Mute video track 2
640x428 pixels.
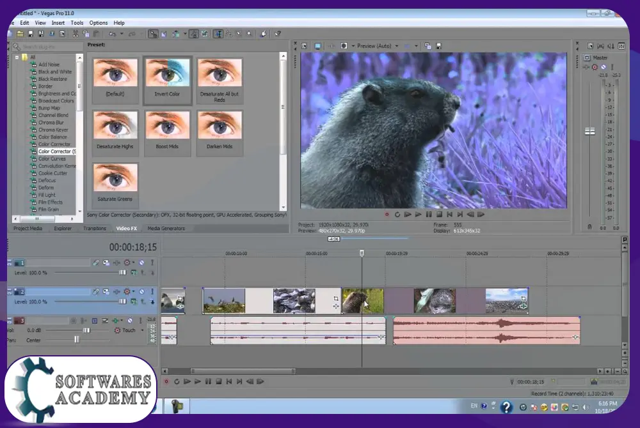[141, 291]
